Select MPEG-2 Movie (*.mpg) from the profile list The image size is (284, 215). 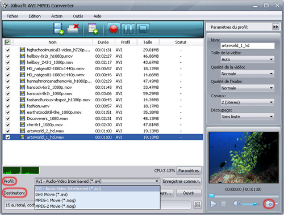[x=98, y=206]
